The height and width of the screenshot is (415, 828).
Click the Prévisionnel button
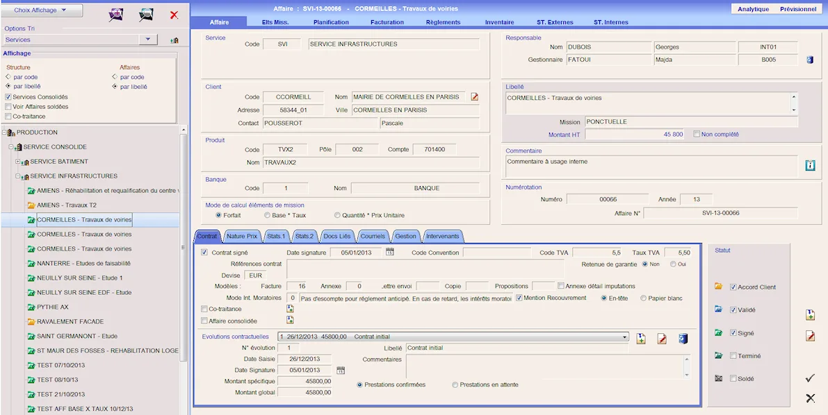tap(798, 10)
